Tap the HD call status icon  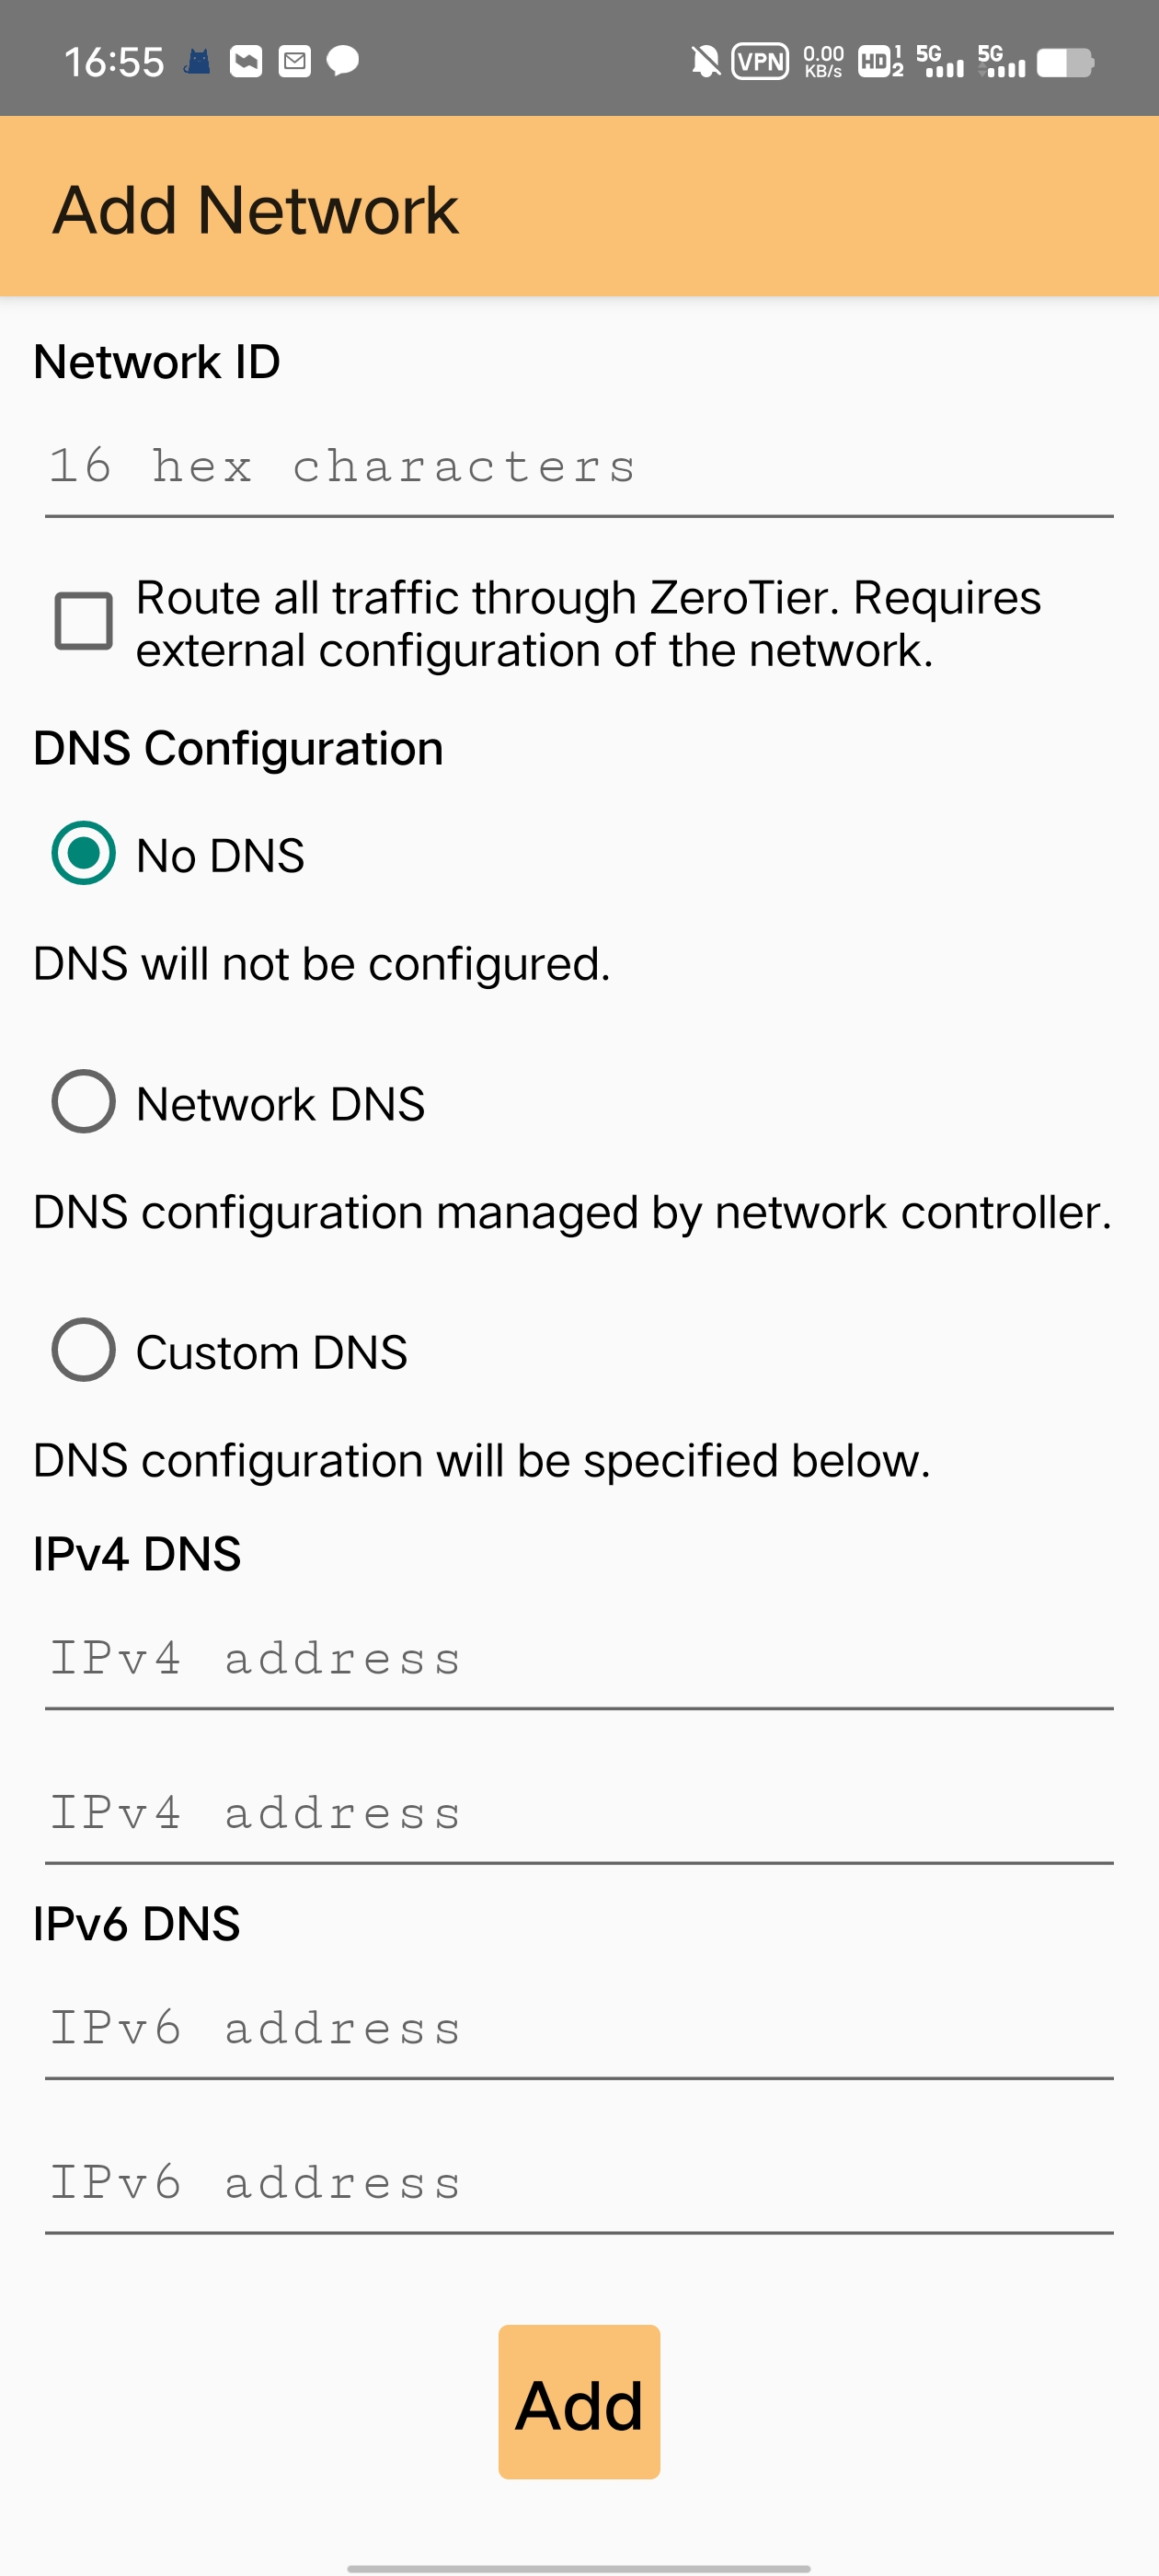coord(880,62)
